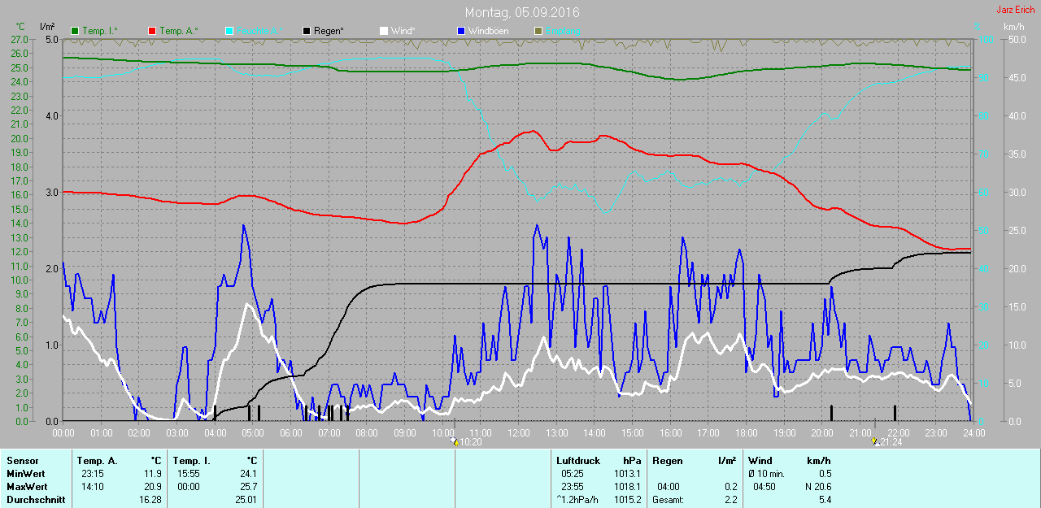Click the total rain value 2.2
The image size is (1041, 508).
[730, 500]
